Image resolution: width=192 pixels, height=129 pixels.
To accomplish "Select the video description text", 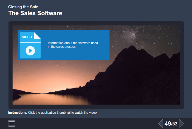I will (73, 45).
